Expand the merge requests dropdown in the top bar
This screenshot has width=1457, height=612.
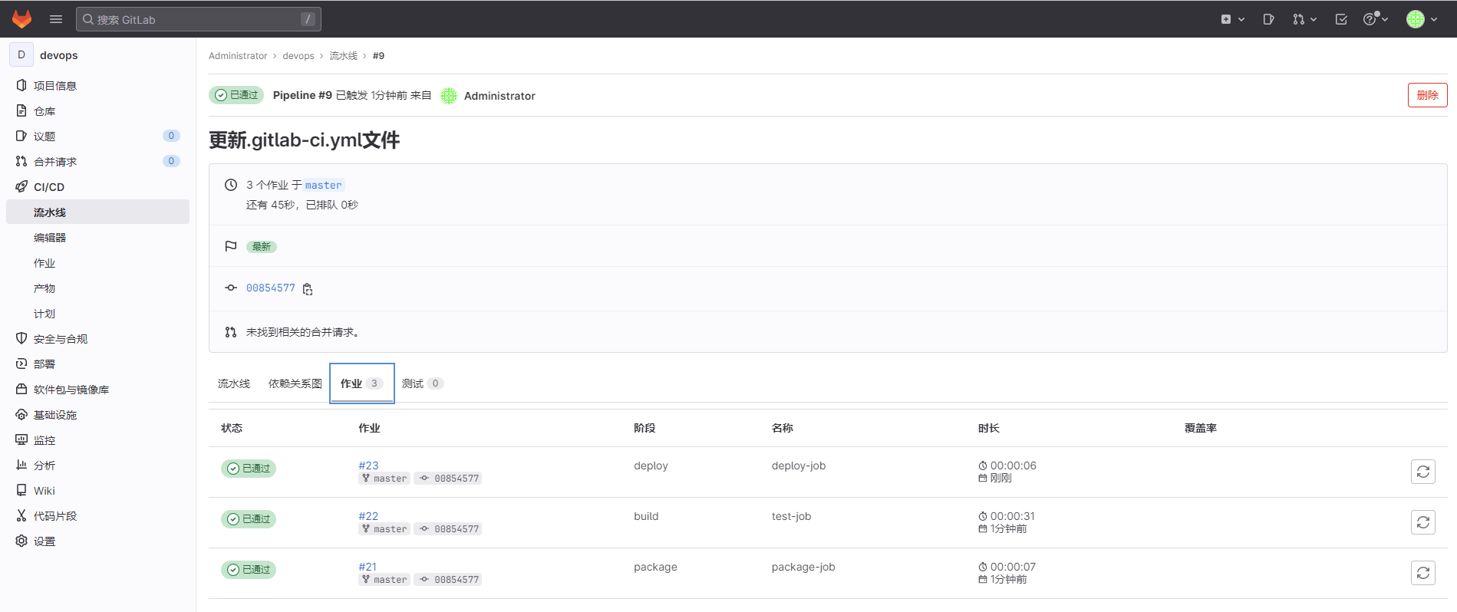(x=1304, y=19)
